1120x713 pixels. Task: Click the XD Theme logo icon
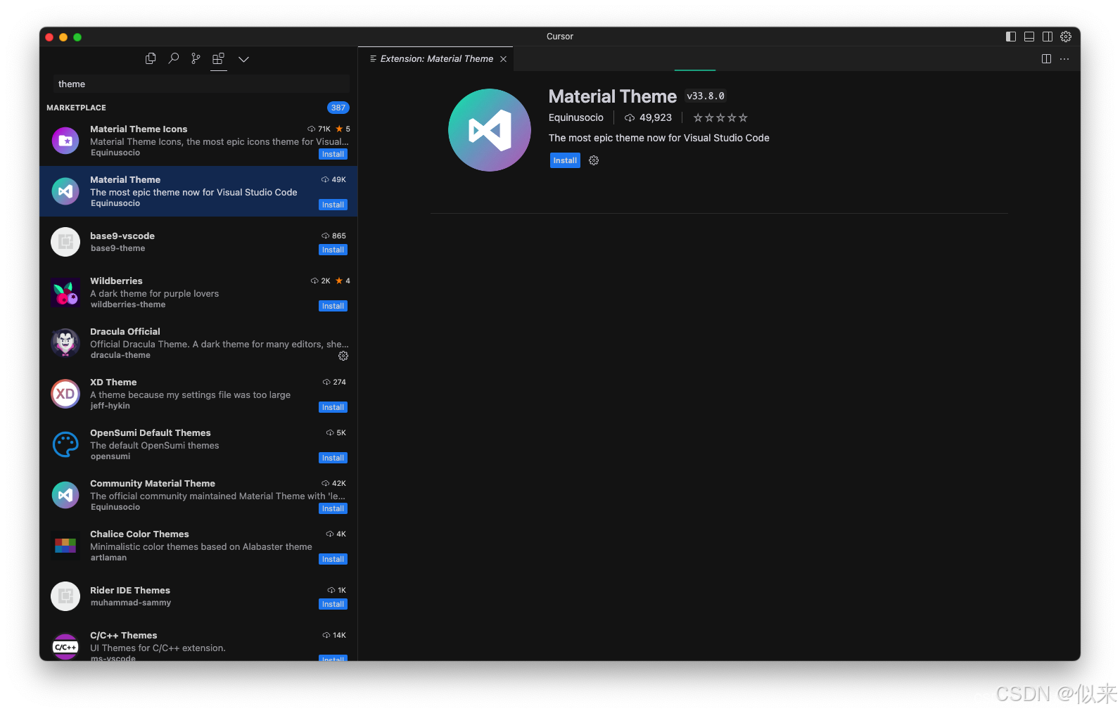point(65,394)
